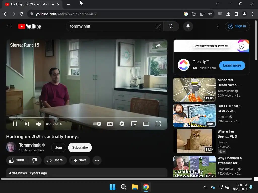Screen dimensions: 258x193
Task: Click share arrow on the video overlay
Action: pyautogui.click(x=158, y=45)
